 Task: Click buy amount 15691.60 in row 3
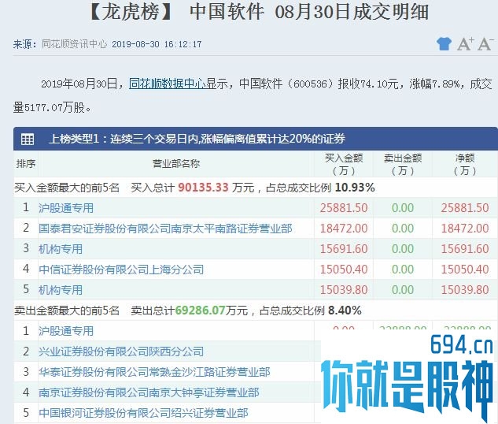click(x=344, y=249)
